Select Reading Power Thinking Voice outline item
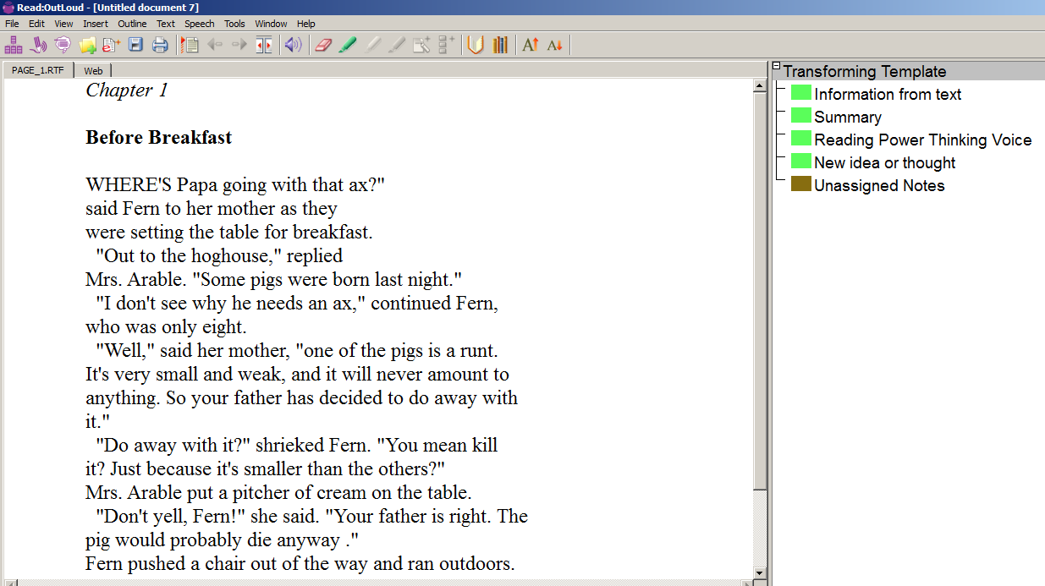The width and height of the screenshot is (1045, 586). tap(923, 140)
